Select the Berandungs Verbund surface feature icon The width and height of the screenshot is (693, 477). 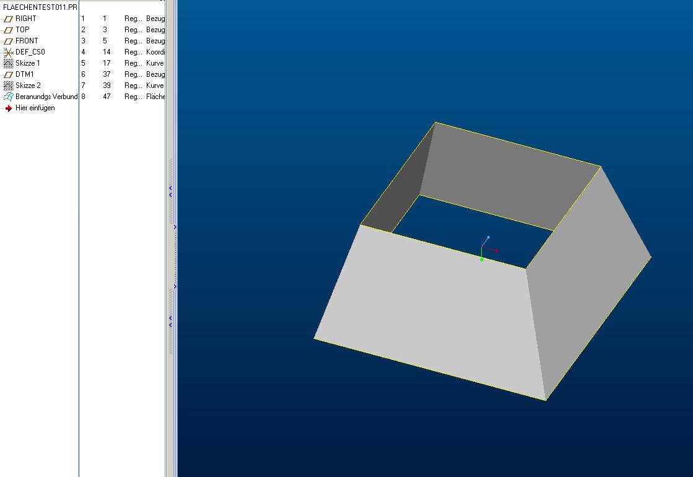coord(8,97)
